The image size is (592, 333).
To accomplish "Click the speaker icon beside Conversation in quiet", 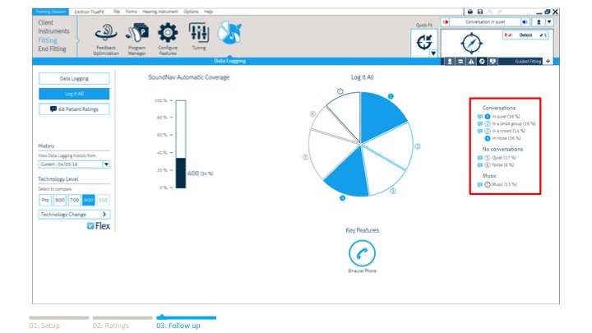I will click(525, 22).
